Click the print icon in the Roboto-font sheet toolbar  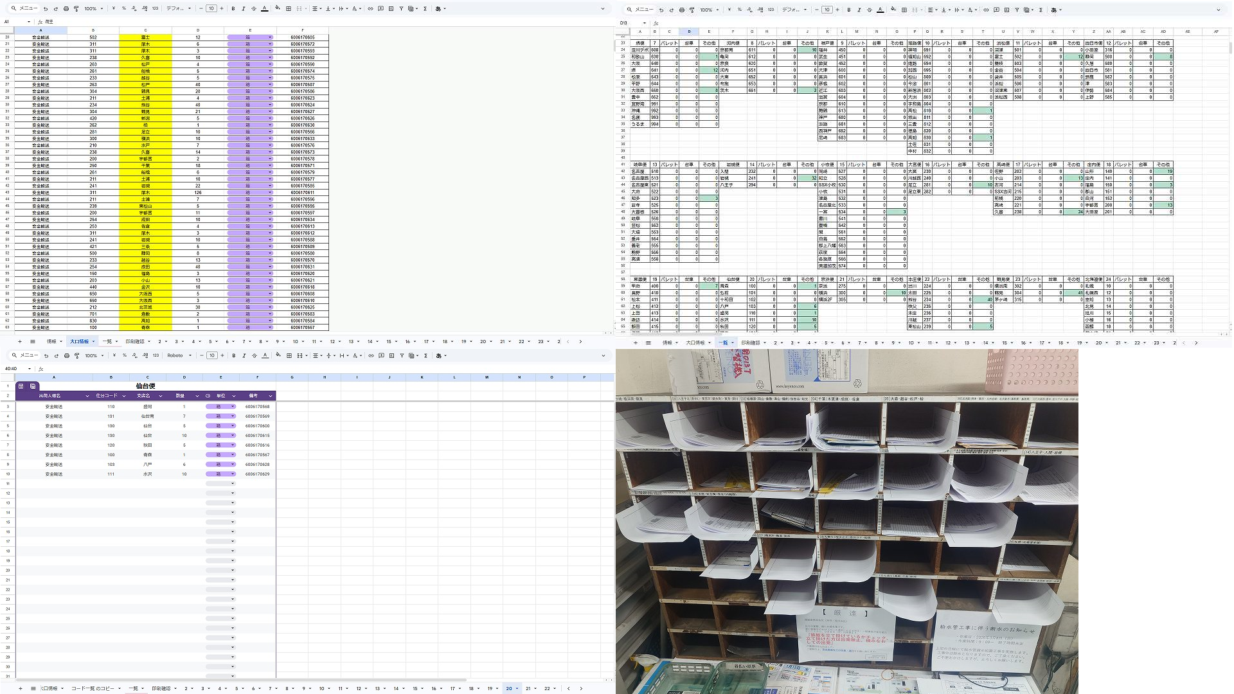(66, 355)
